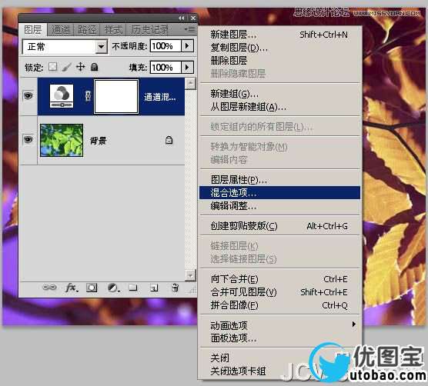Screen dimensions: 428x386
Task: Switch to the 通道 tab
Action: point(60,30)
